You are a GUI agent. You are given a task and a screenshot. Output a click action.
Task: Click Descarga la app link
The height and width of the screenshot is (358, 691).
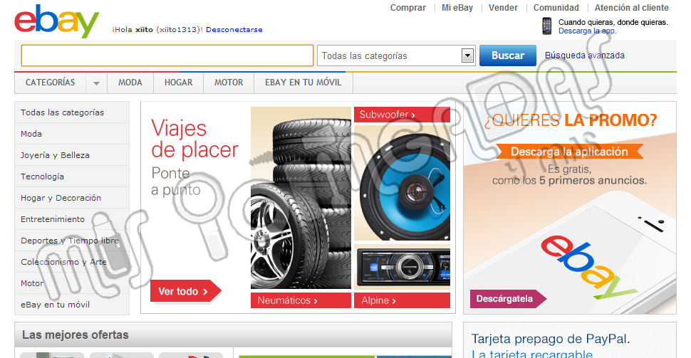coord(588,31)
